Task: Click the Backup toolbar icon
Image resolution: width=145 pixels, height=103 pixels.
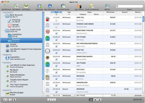Action: tap(107, 6)
